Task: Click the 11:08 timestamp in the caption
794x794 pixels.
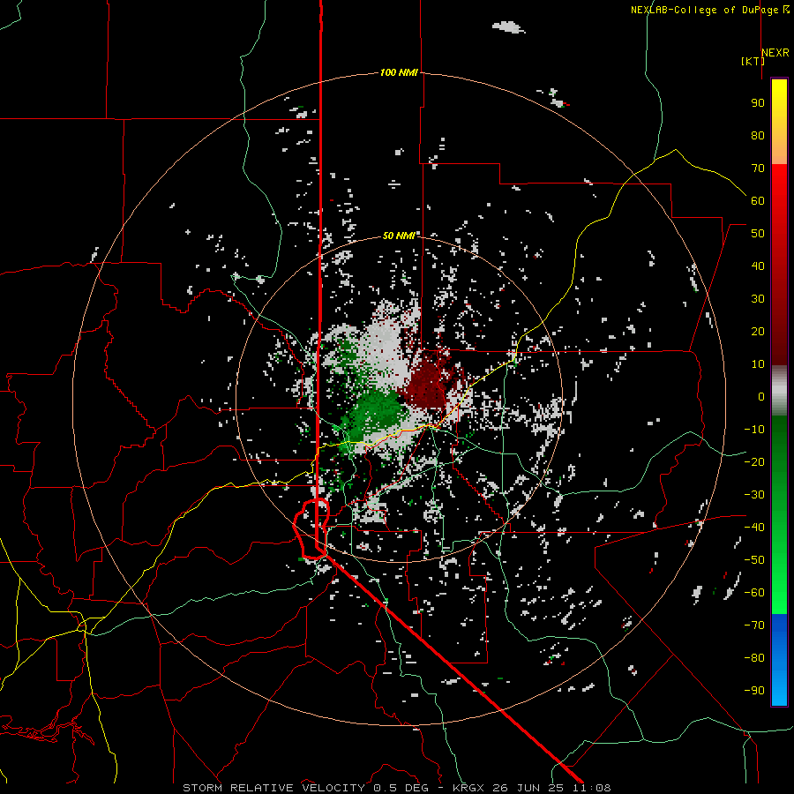Action: point(592,788)
